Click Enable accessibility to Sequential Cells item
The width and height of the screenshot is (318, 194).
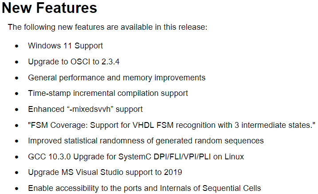pyautogui.click(x=145, y=188)
